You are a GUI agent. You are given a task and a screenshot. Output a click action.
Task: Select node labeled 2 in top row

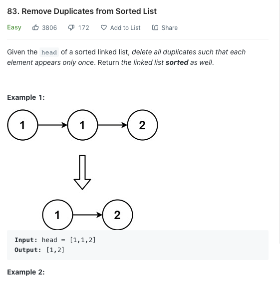point(142,125)
